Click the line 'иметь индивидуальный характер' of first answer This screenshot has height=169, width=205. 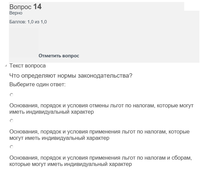pos(52,112)
